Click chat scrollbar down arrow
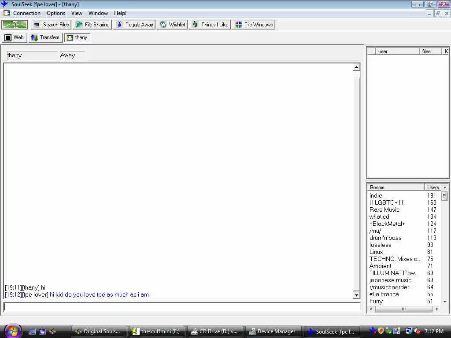 click(x=356, y=295)
